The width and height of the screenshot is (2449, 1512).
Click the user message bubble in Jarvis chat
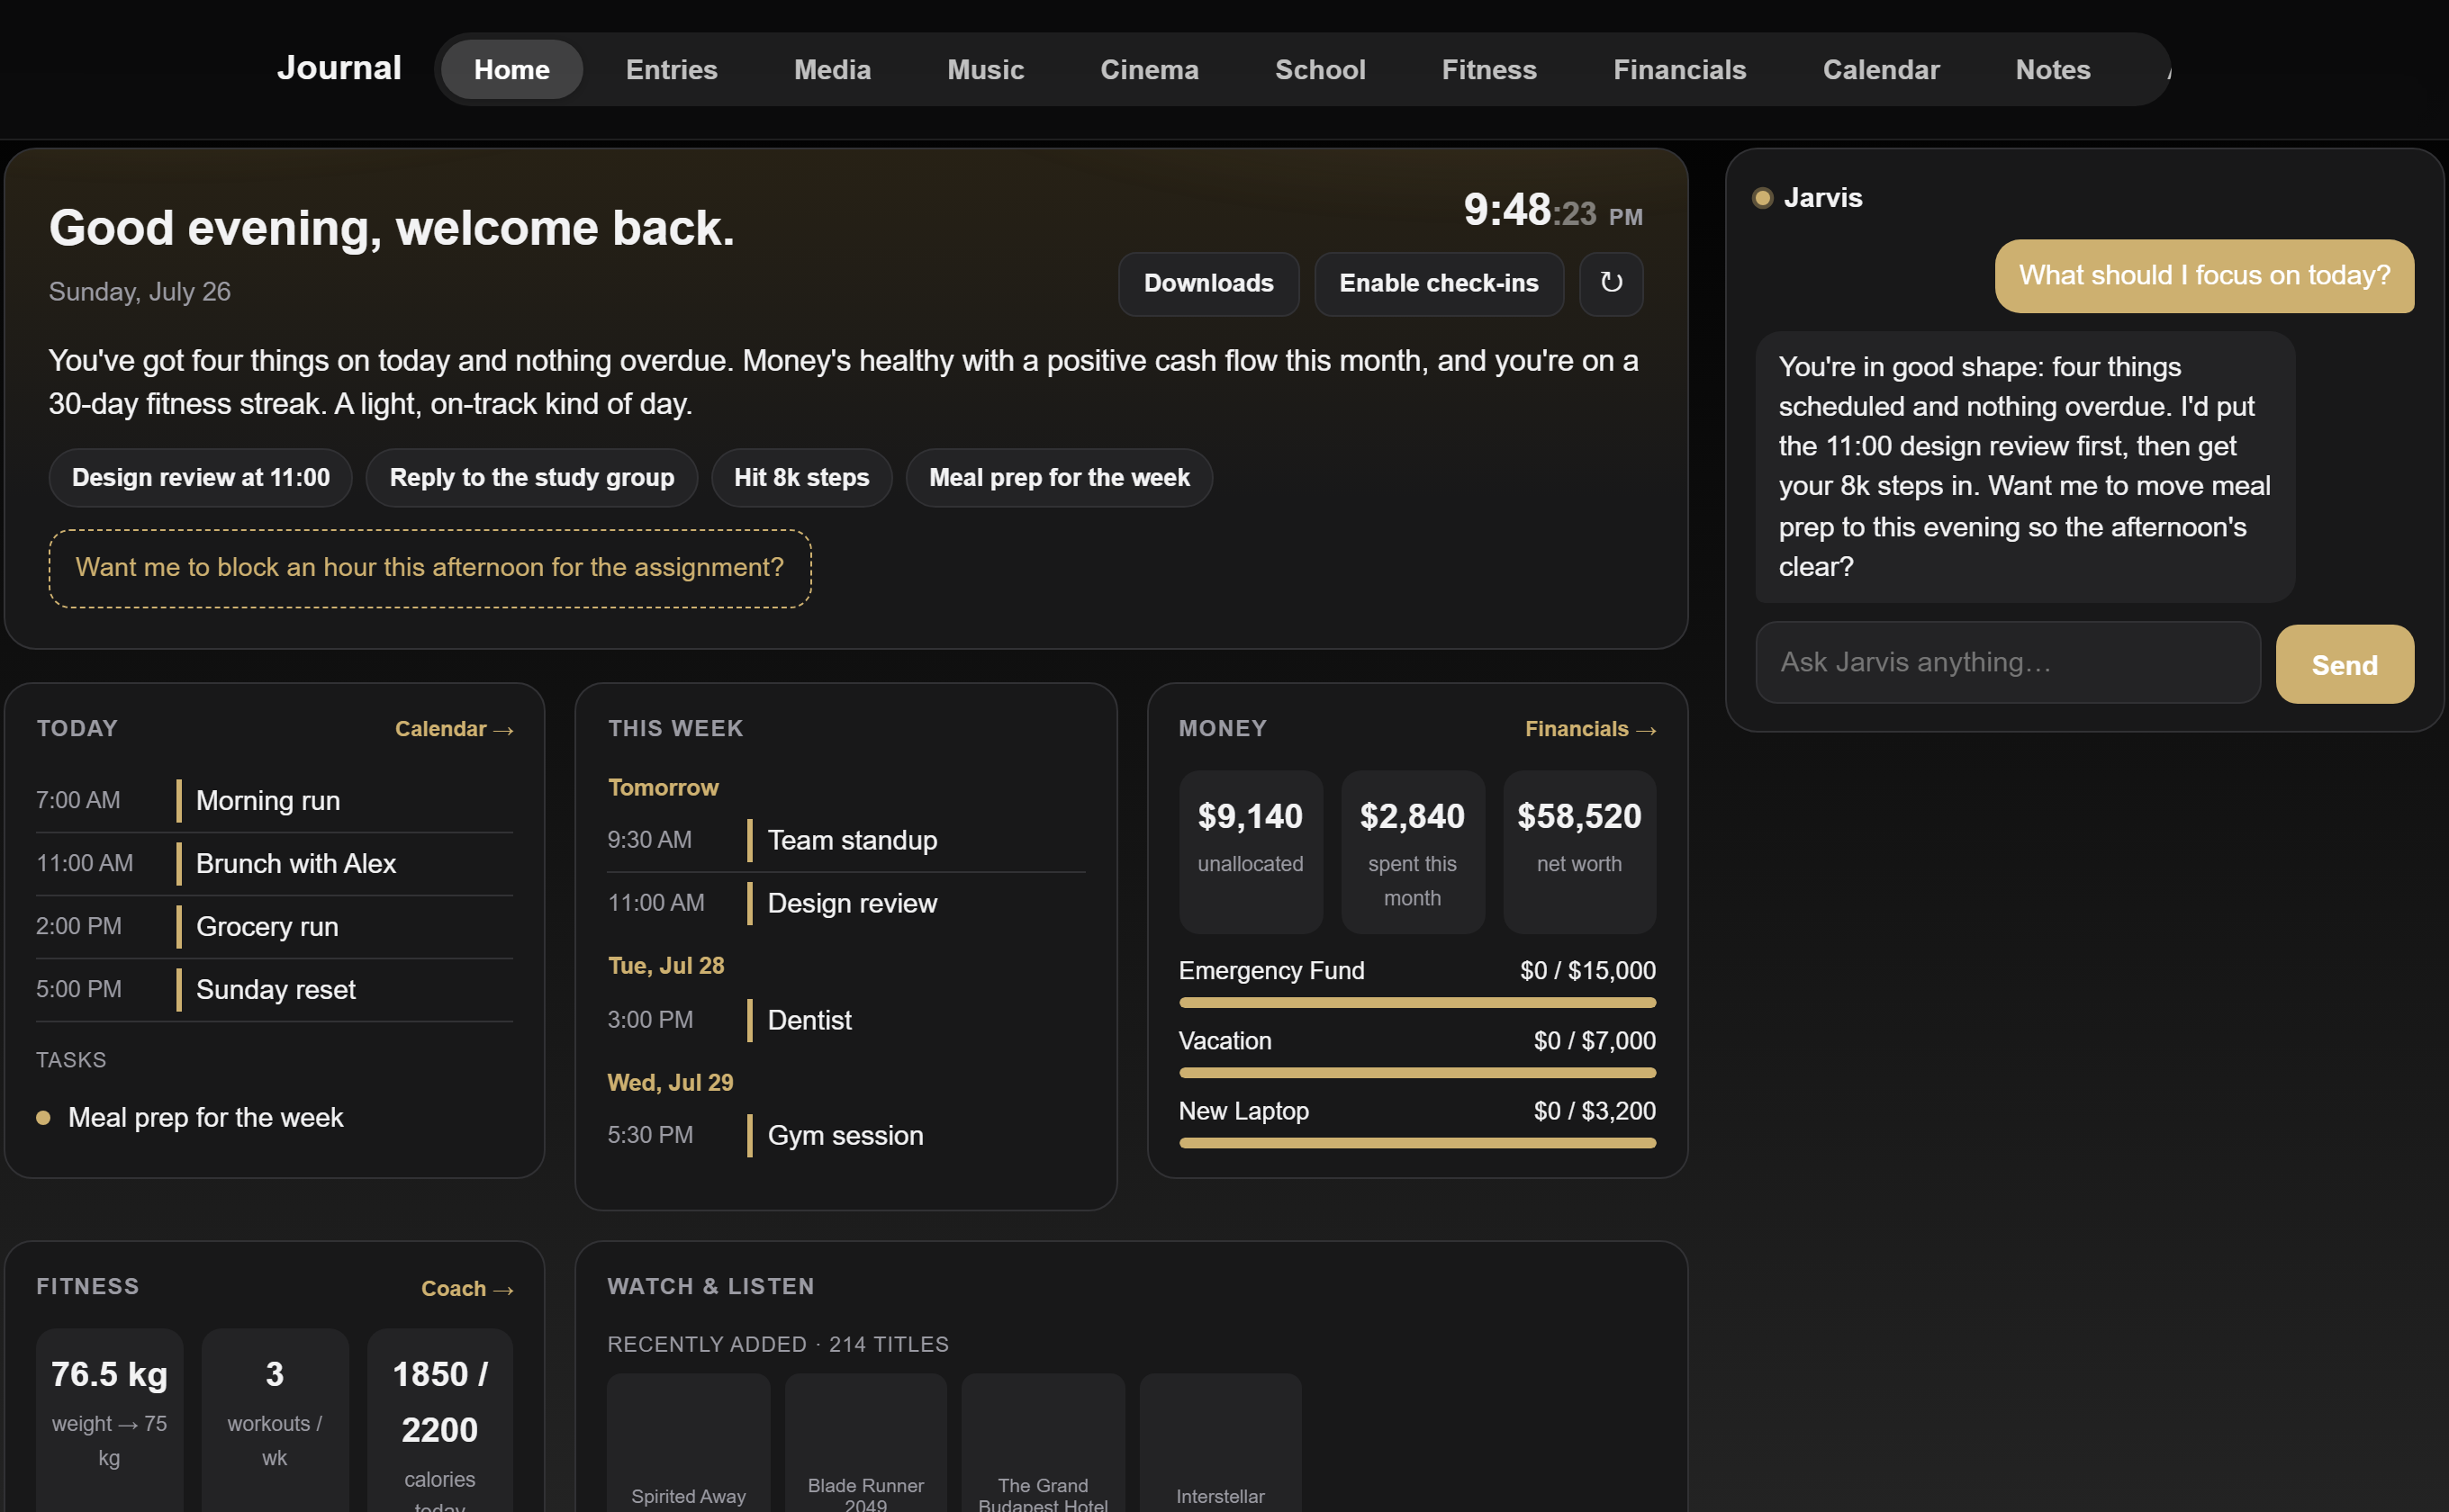(x=2204, y=275)
